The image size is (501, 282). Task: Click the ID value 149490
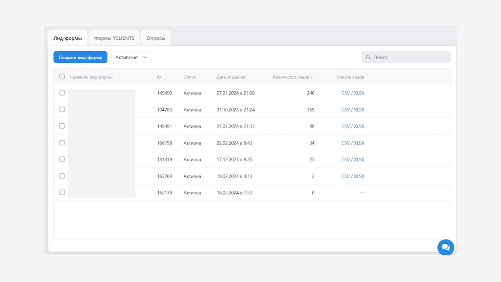point(165,93)
